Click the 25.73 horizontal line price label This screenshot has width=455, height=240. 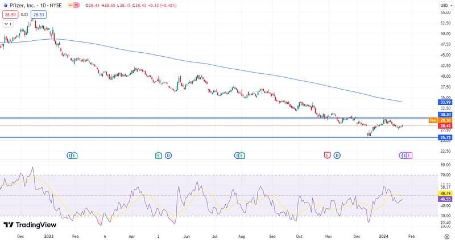point(445,138)
